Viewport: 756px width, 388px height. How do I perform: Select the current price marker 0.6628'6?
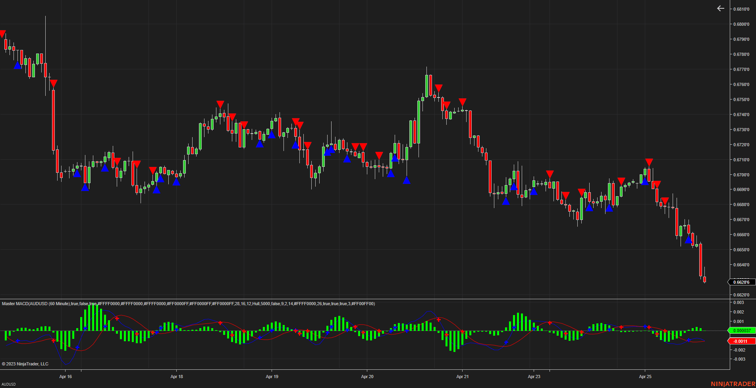tap(741, 282)
